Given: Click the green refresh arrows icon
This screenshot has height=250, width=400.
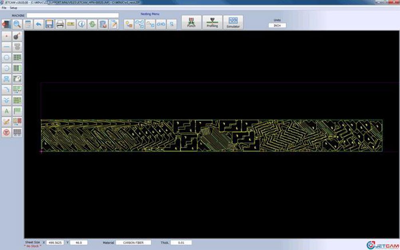Looking at the screenshot, I should pos(92,24).
